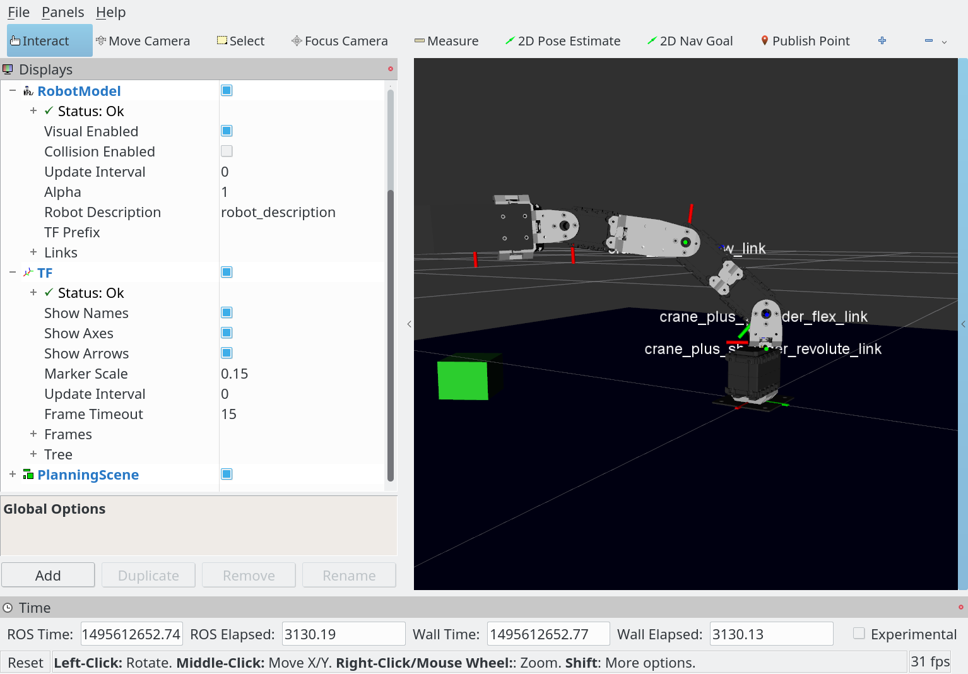The height and width of the screenshot is (674, 968).
Task: Choose the Select tool
Action: tap(240, 41)
